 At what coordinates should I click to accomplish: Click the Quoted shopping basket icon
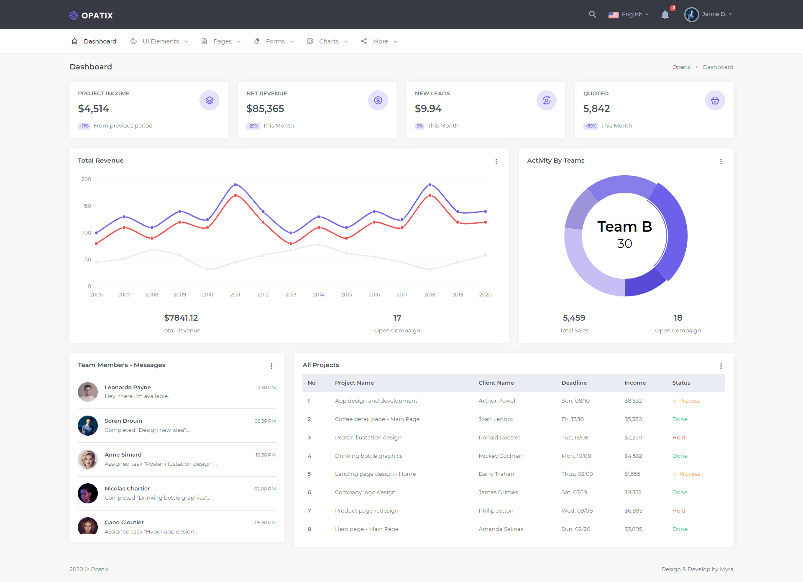point(715,100)
